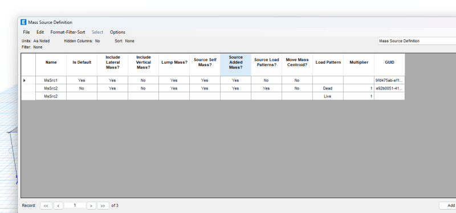Open the Select menu

[97, 32]
